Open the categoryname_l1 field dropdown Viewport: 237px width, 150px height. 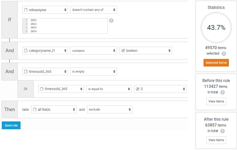coord(45,51)
